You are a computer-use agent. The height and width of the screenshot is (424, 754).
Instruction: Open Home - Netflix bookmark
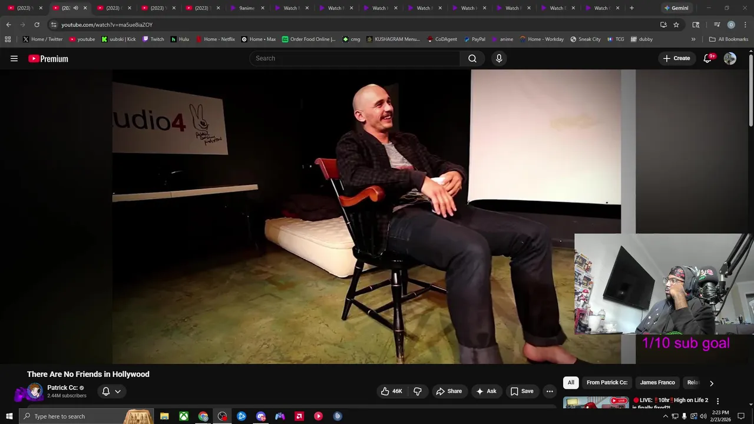pos(215,39)
